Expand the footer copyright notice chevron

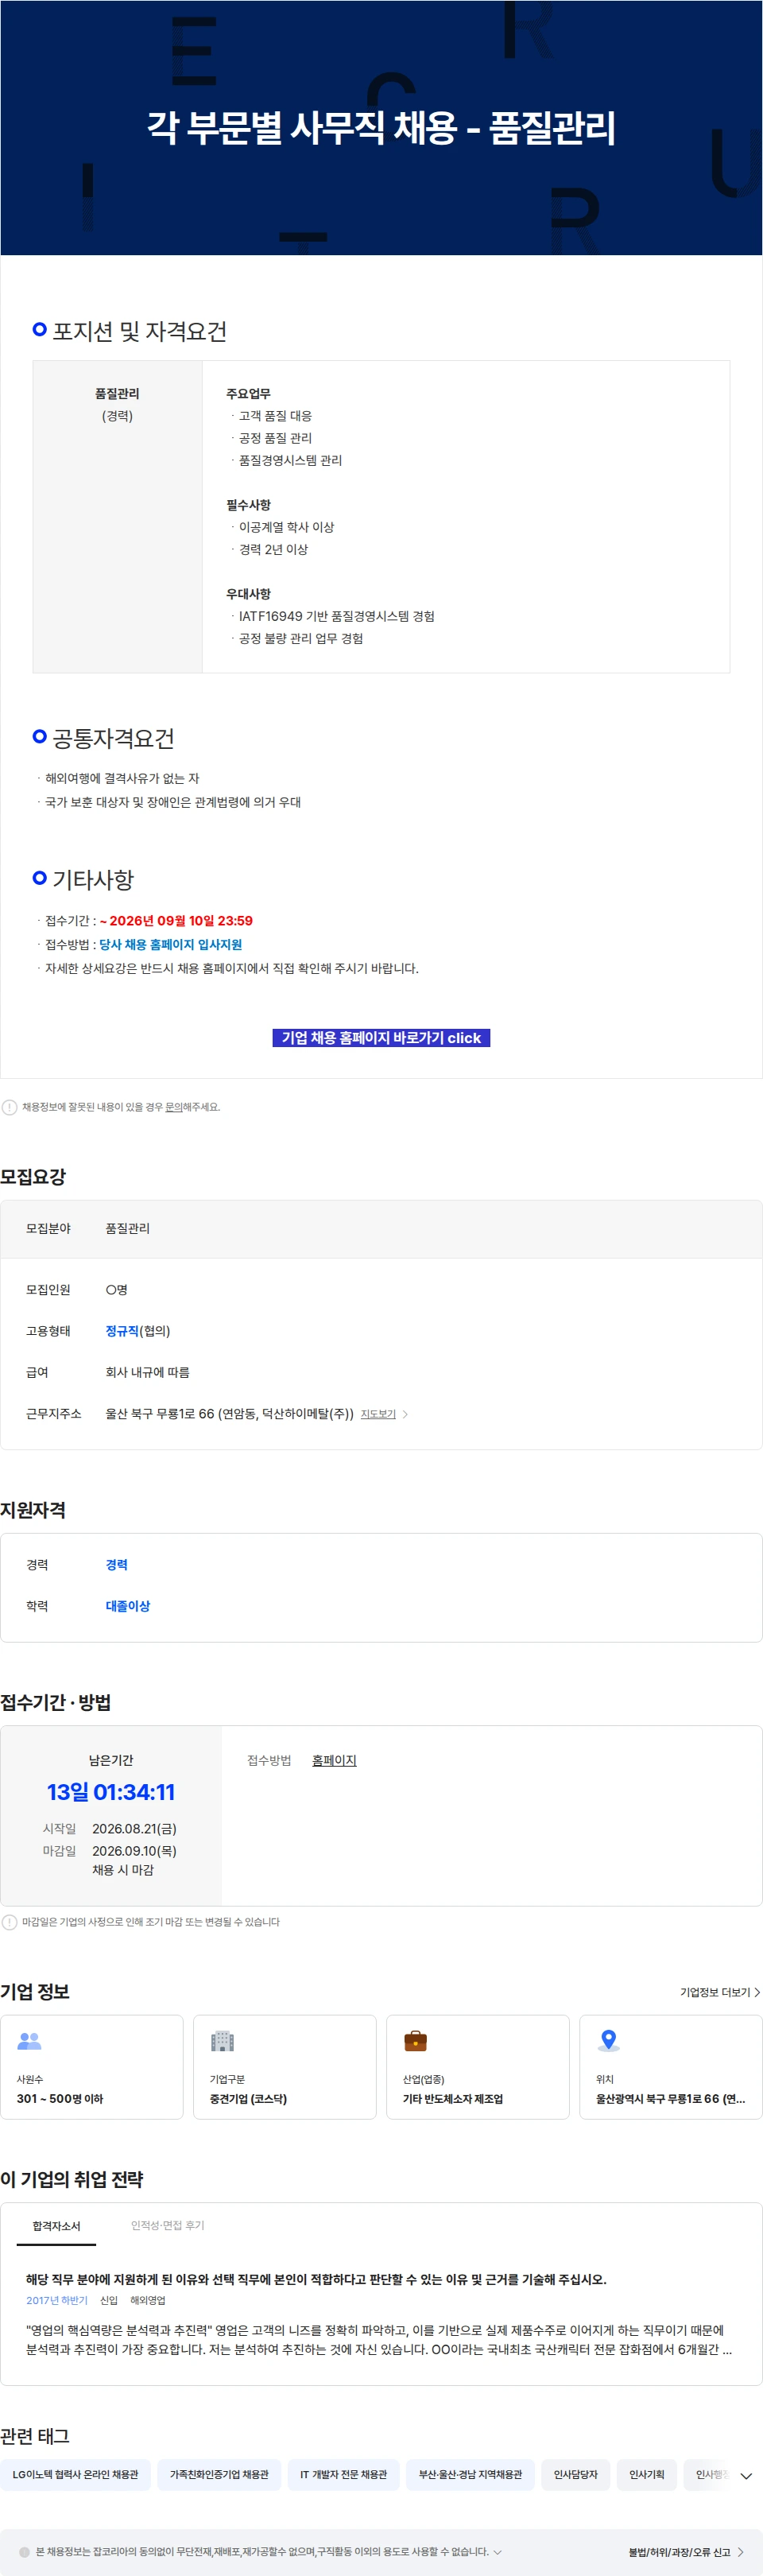pyautogui.click(x=498, y=2552)
